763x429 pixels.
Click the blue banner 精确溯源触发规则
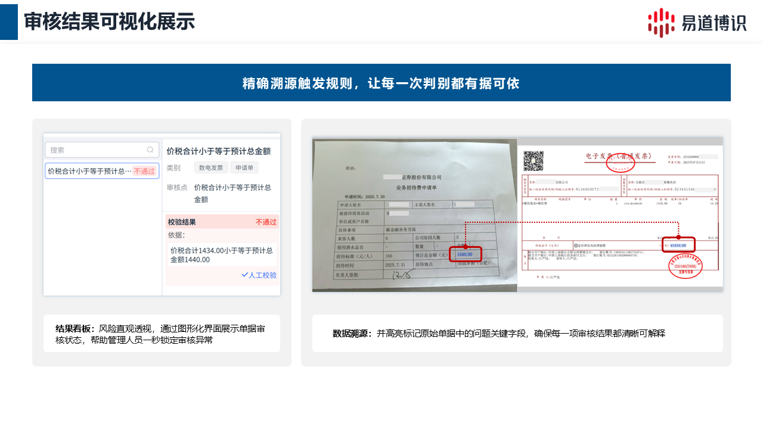381,83
